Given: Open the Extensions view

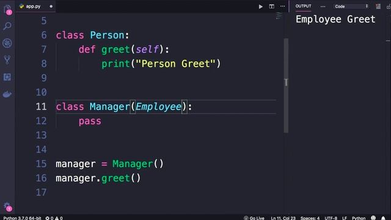Looking at the screenshot, I should 7,77.
